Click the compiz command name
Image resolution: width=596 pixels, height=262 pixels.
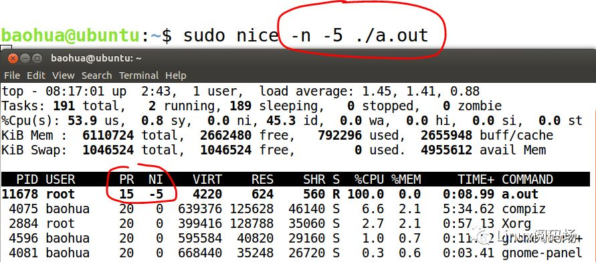[x=524, y=209]
